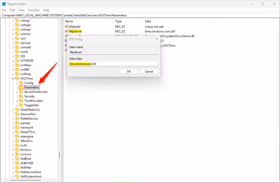This screenshot has height=183, width=280.
Task: Click the WalletService folder icon
Action: [17, 119]
